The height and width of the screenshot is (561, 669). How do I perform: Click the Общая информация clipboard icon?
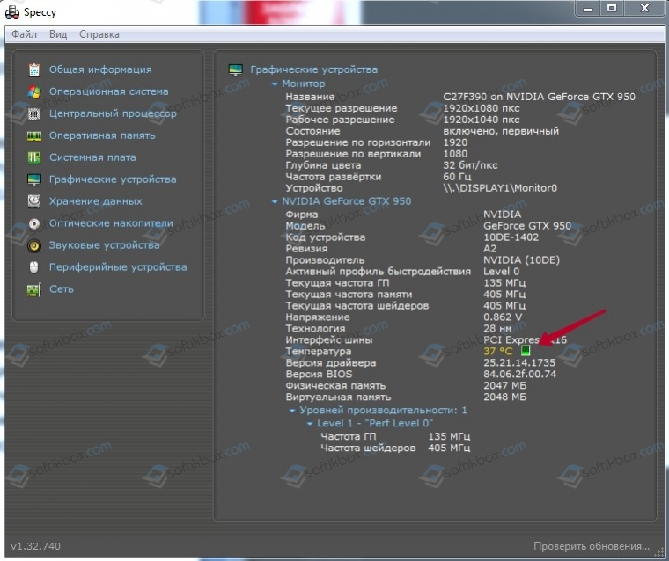click(x=34, y=70)
